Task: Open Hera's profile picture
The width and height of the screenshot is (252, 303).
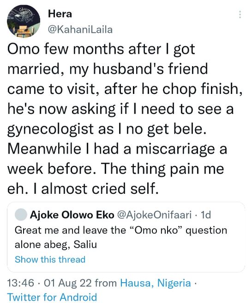Action: [24, 21]
